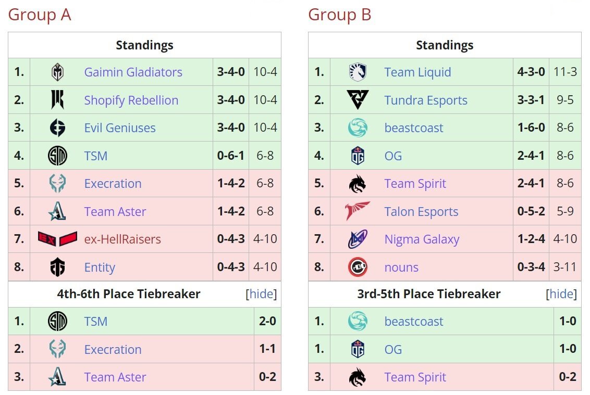Click the Tundra Esports logo
Image resolution: width=590 pixels, height=395 pixels.
[358, 100]
